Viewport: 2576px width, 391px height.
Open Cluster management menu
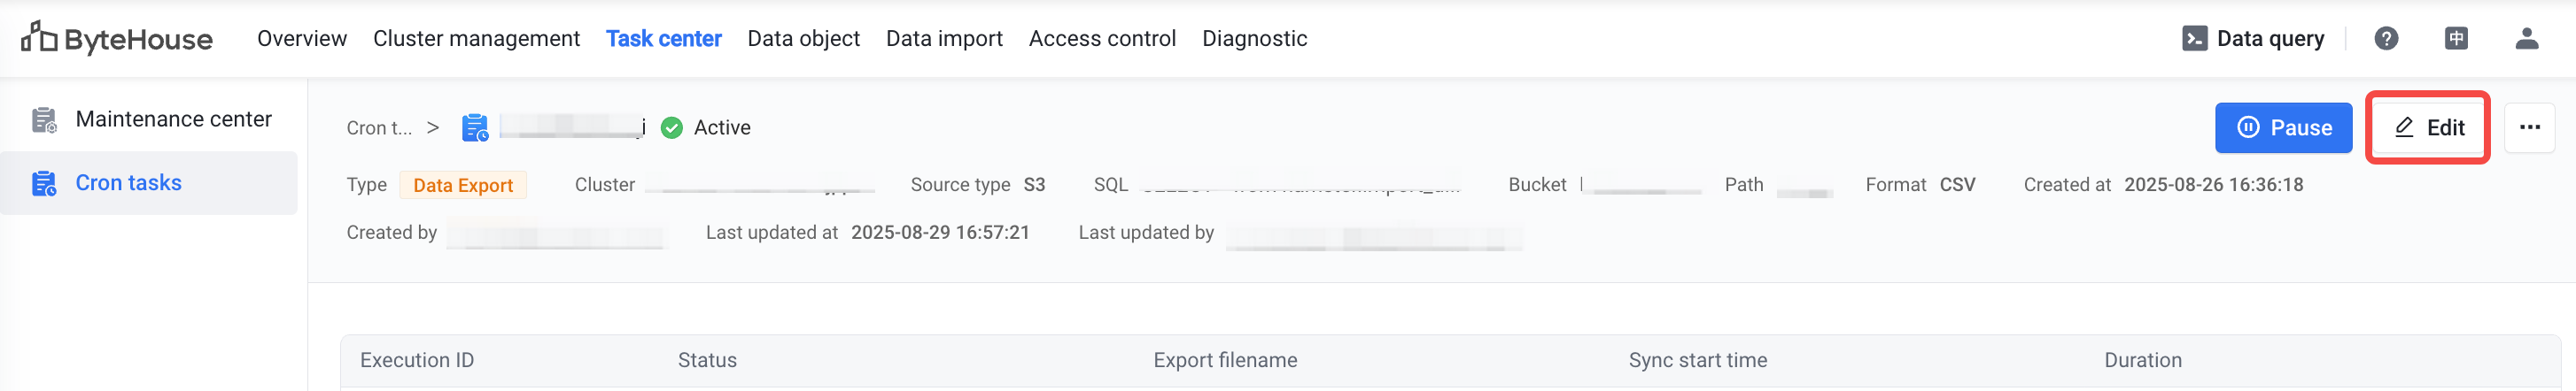coord(476,39)
